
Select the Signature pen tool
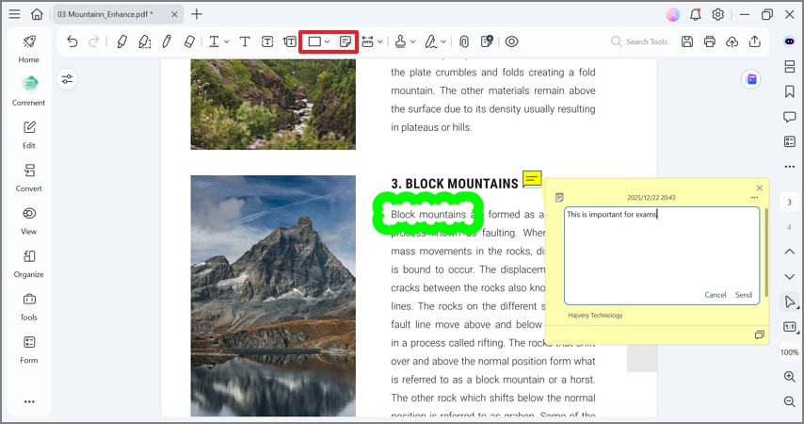click(x=431, y=41)
